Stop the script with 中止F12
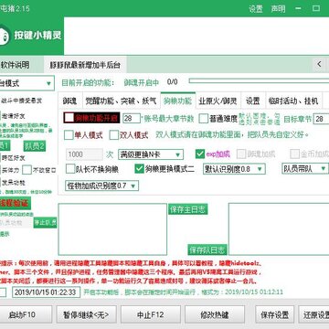329x329 pixels. [x=151, y=314]
